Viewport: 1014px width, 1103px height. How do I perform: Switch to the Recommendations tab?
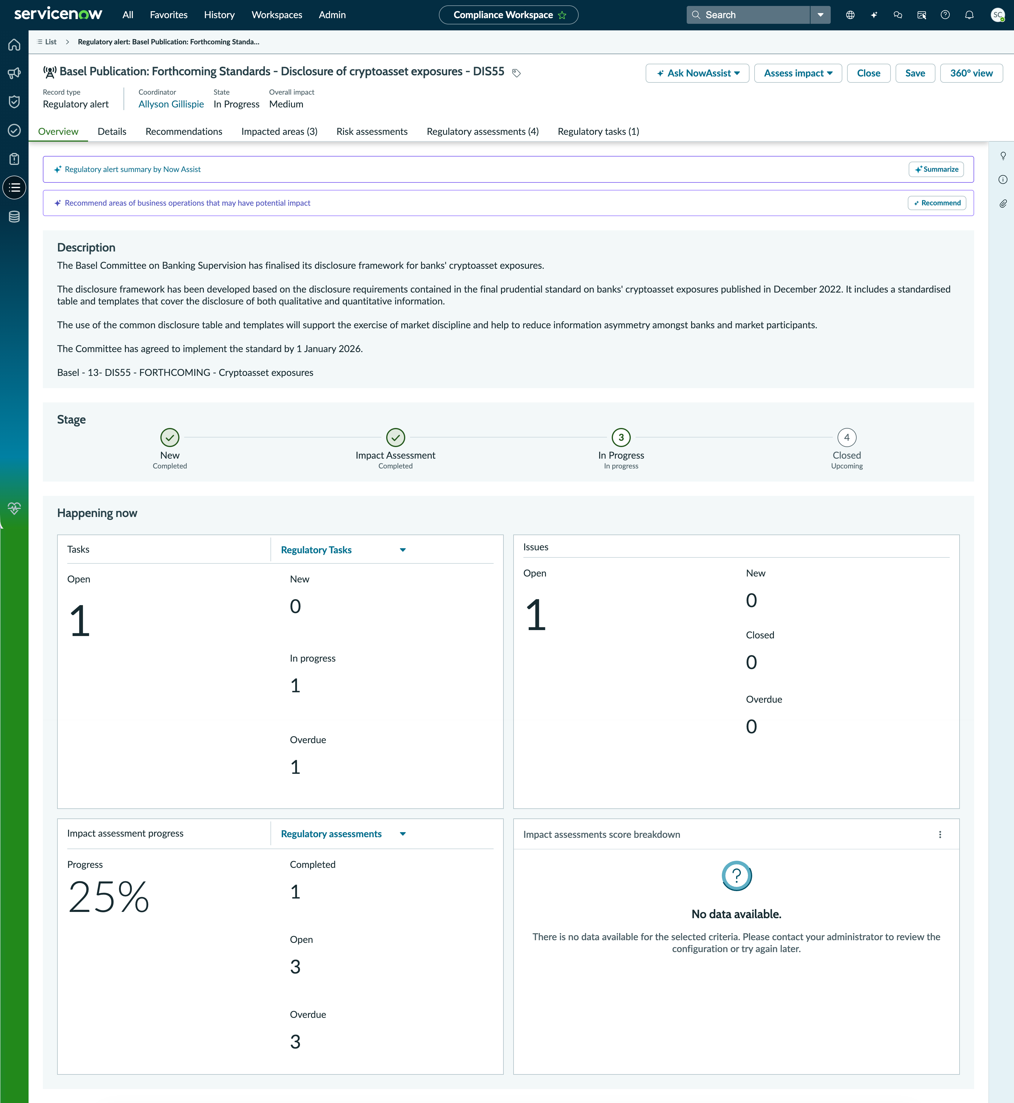pos(184,131)
